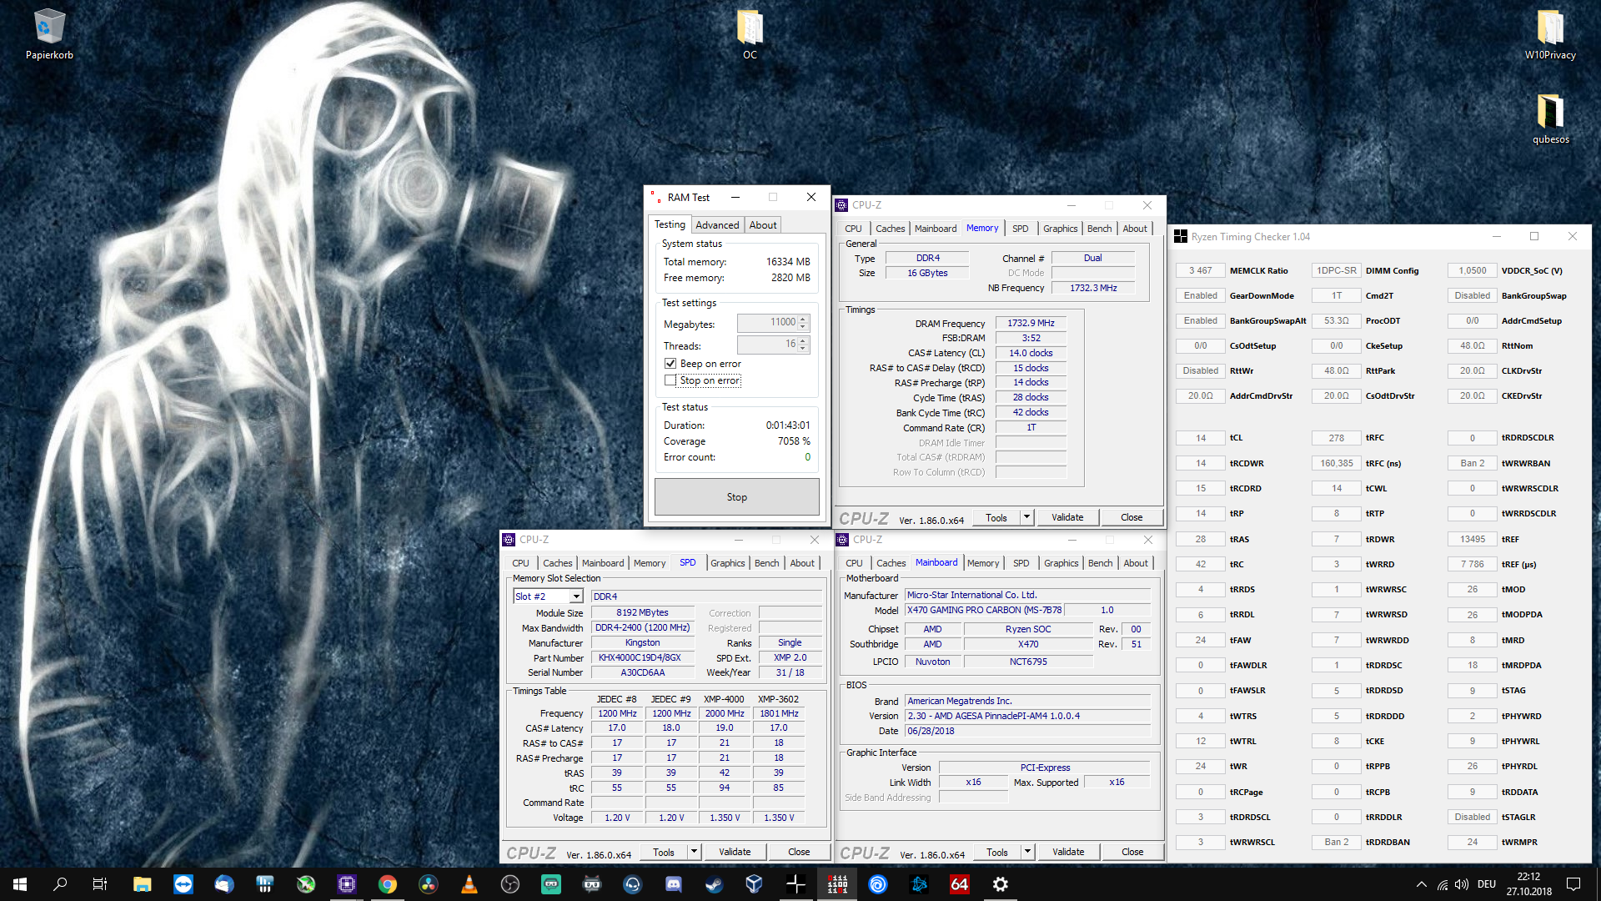This screenshot has height=901, width=1601.
Task: Uncheck the Beep on error checkbox
Action: coord(670,364)
